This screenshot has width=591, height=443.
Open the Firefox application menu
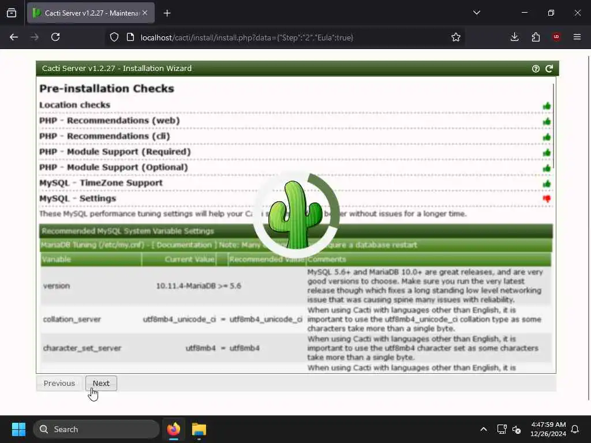coord(577,37)
